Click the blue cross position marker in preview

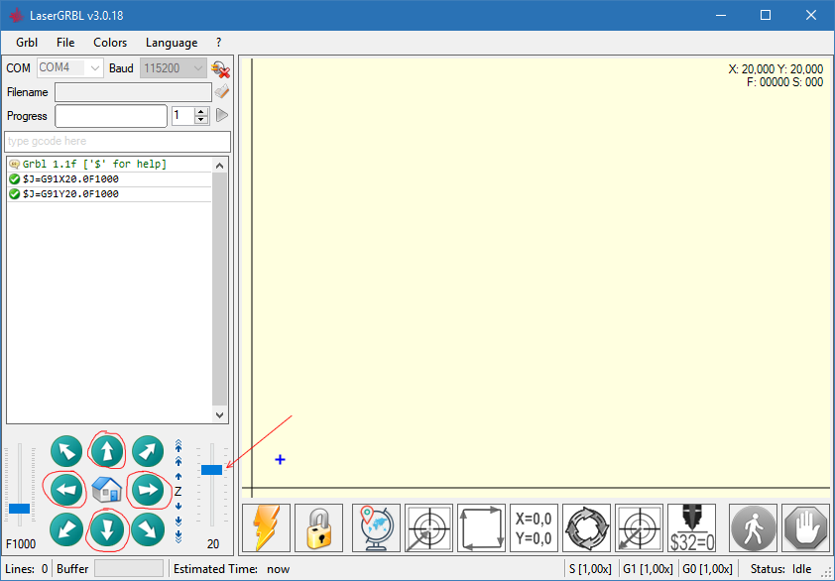pyautogui.click(x=280, y=460)
